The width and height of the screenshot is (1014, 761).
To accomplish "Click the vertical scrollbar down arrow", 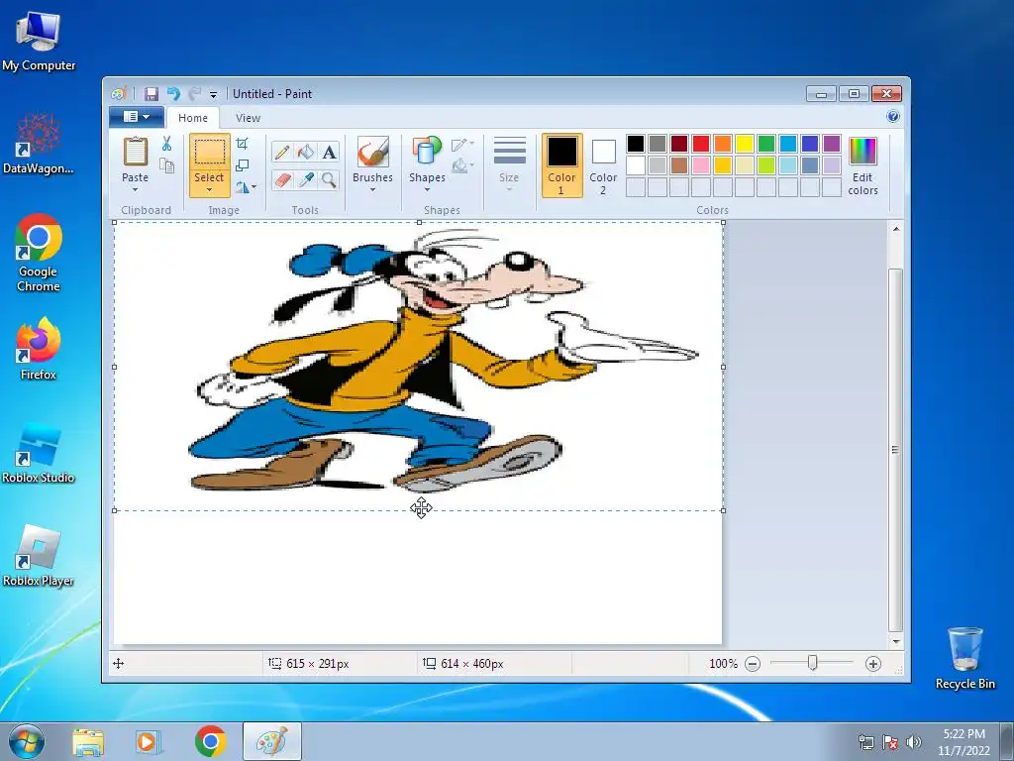I will click(x=895, y=641).
